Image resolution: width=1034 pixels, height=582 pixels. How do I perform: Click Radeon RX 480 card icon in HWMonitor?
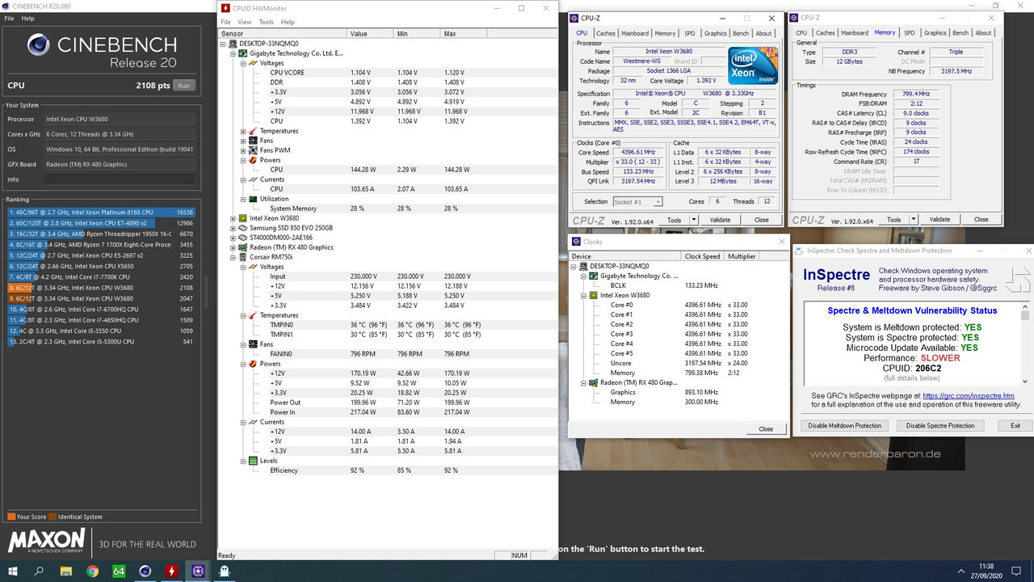point(243,247)
